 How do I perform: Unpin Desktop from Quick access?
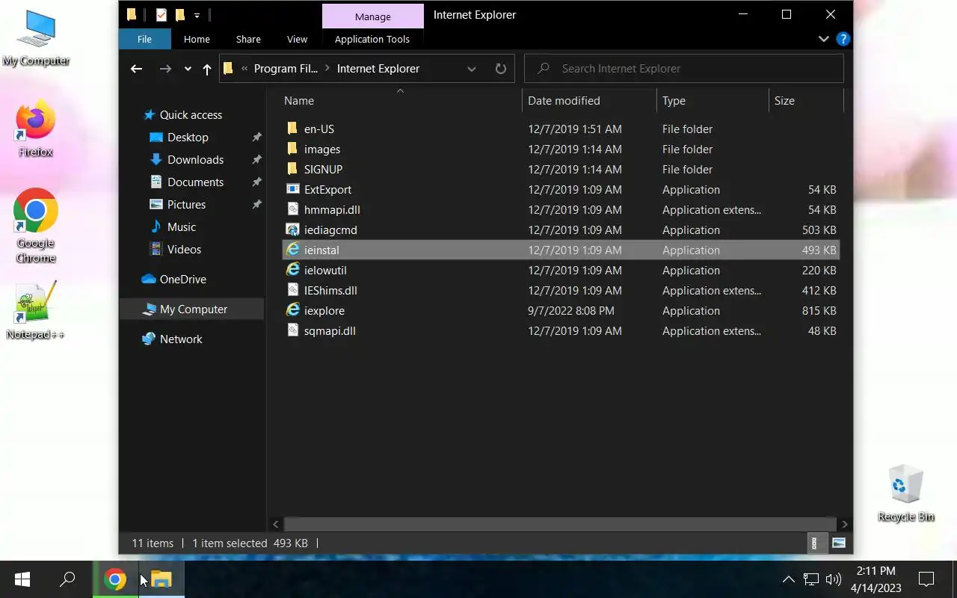256,138
